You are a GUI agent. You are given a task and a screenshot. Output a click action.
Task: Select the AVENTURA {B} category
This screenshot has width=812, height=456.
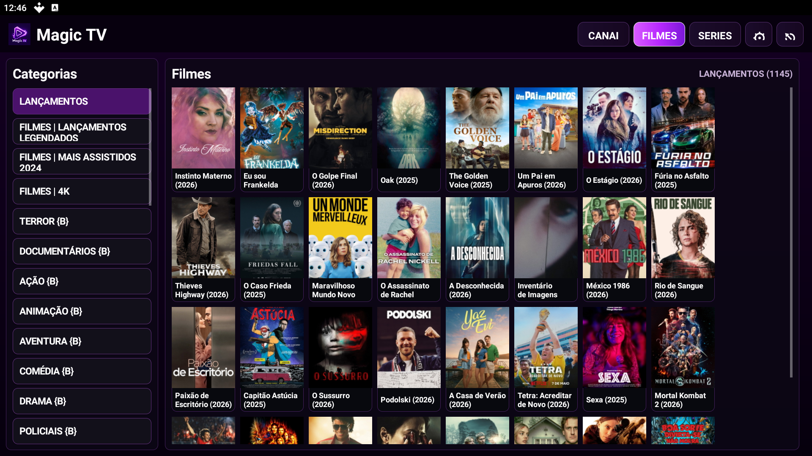82,341
